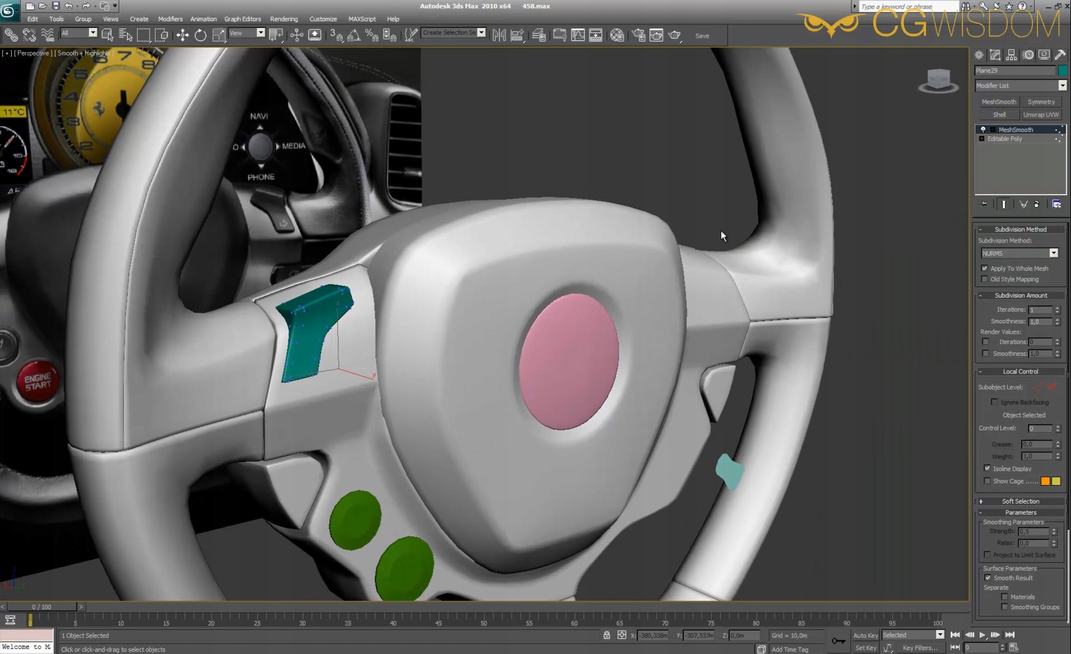
Task: Click the Symmetry modifier button
Action: pos(1041,102)
